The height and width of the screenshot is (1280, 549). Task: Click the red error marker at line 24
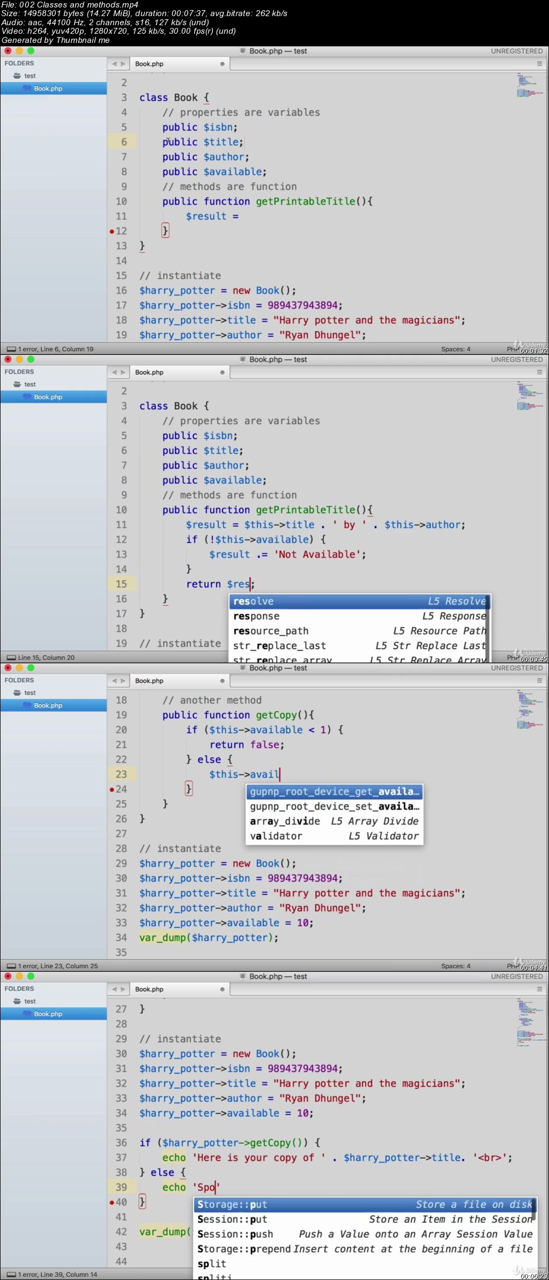(112, 789)
